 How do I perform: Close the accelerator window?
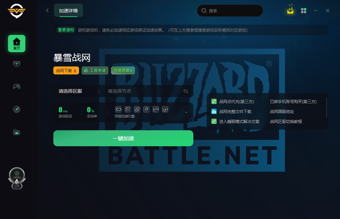(327, 11)
